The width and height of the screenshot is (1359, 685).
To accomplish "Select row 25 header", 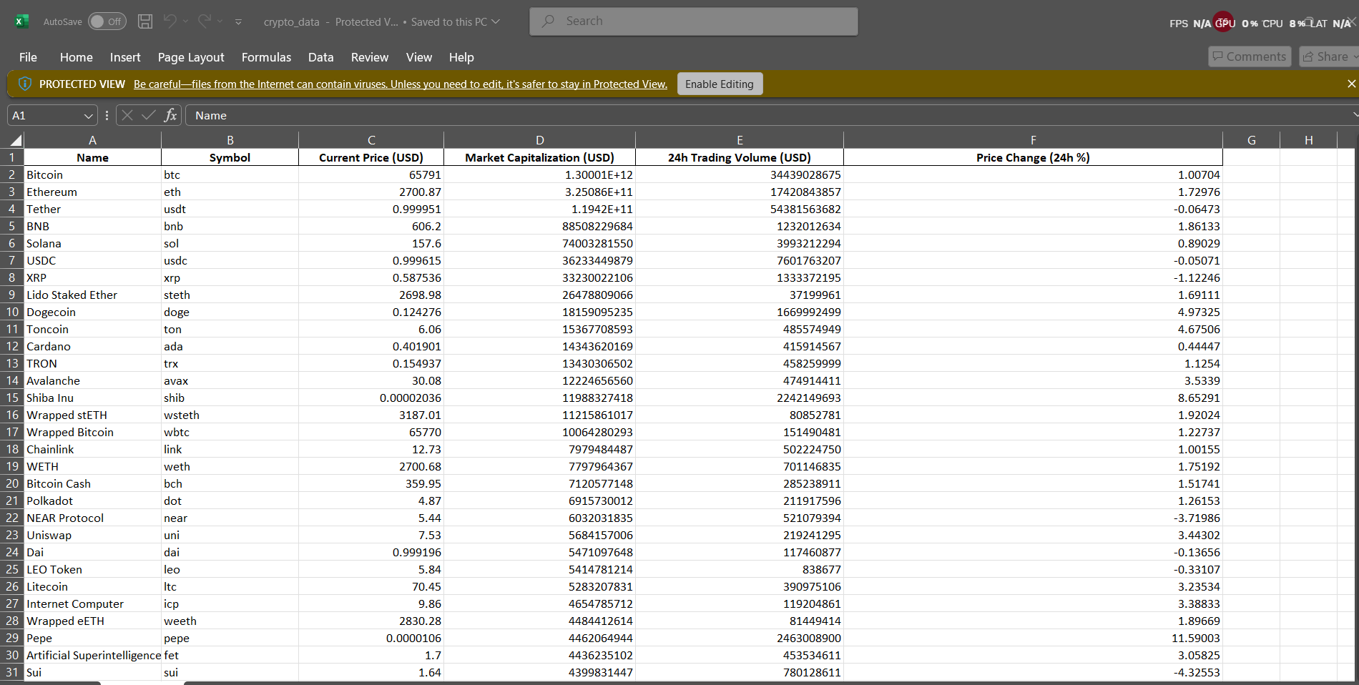I will point(12,569).
